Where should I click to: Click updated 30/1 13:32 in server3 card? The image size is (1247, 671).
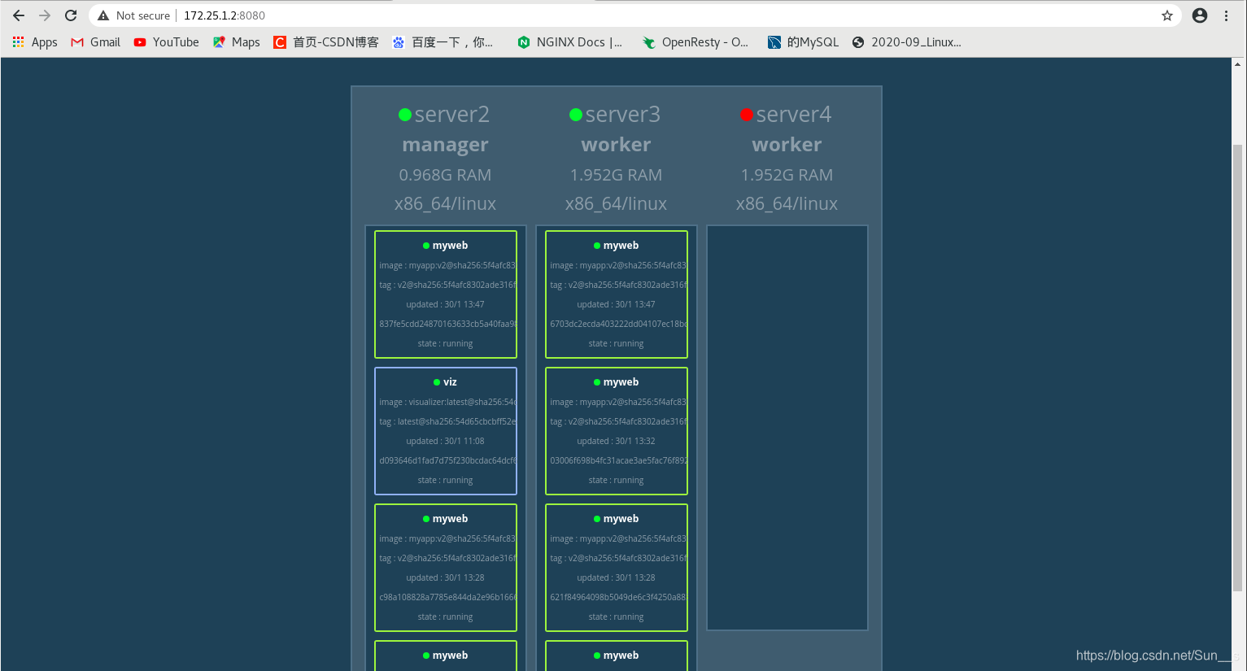pos(616,441)
